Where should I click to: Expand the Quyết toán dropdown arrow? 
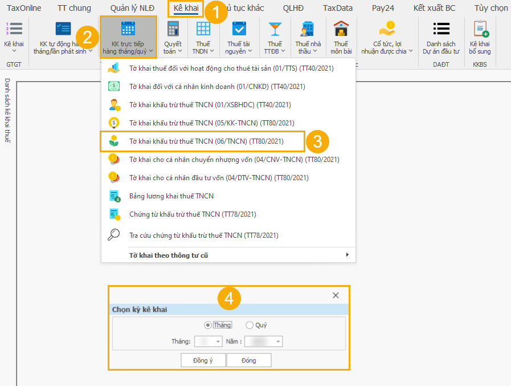click(180, 51)
